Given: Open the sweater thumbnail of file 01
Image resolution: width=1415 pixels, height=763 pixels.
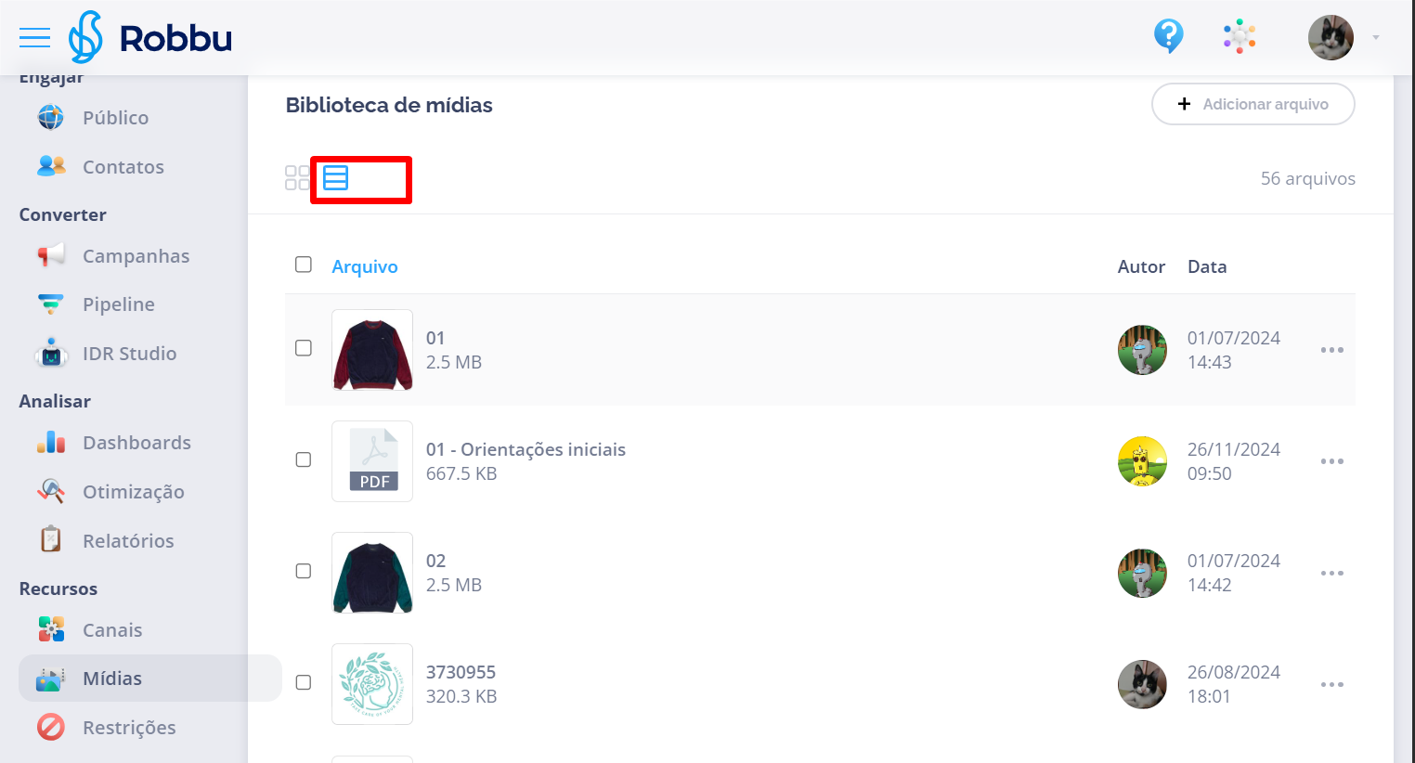Looking at the screenshot, I should coord(372,350).
